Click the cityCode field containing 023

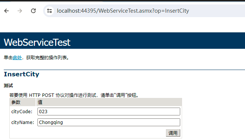pos(109,112)
